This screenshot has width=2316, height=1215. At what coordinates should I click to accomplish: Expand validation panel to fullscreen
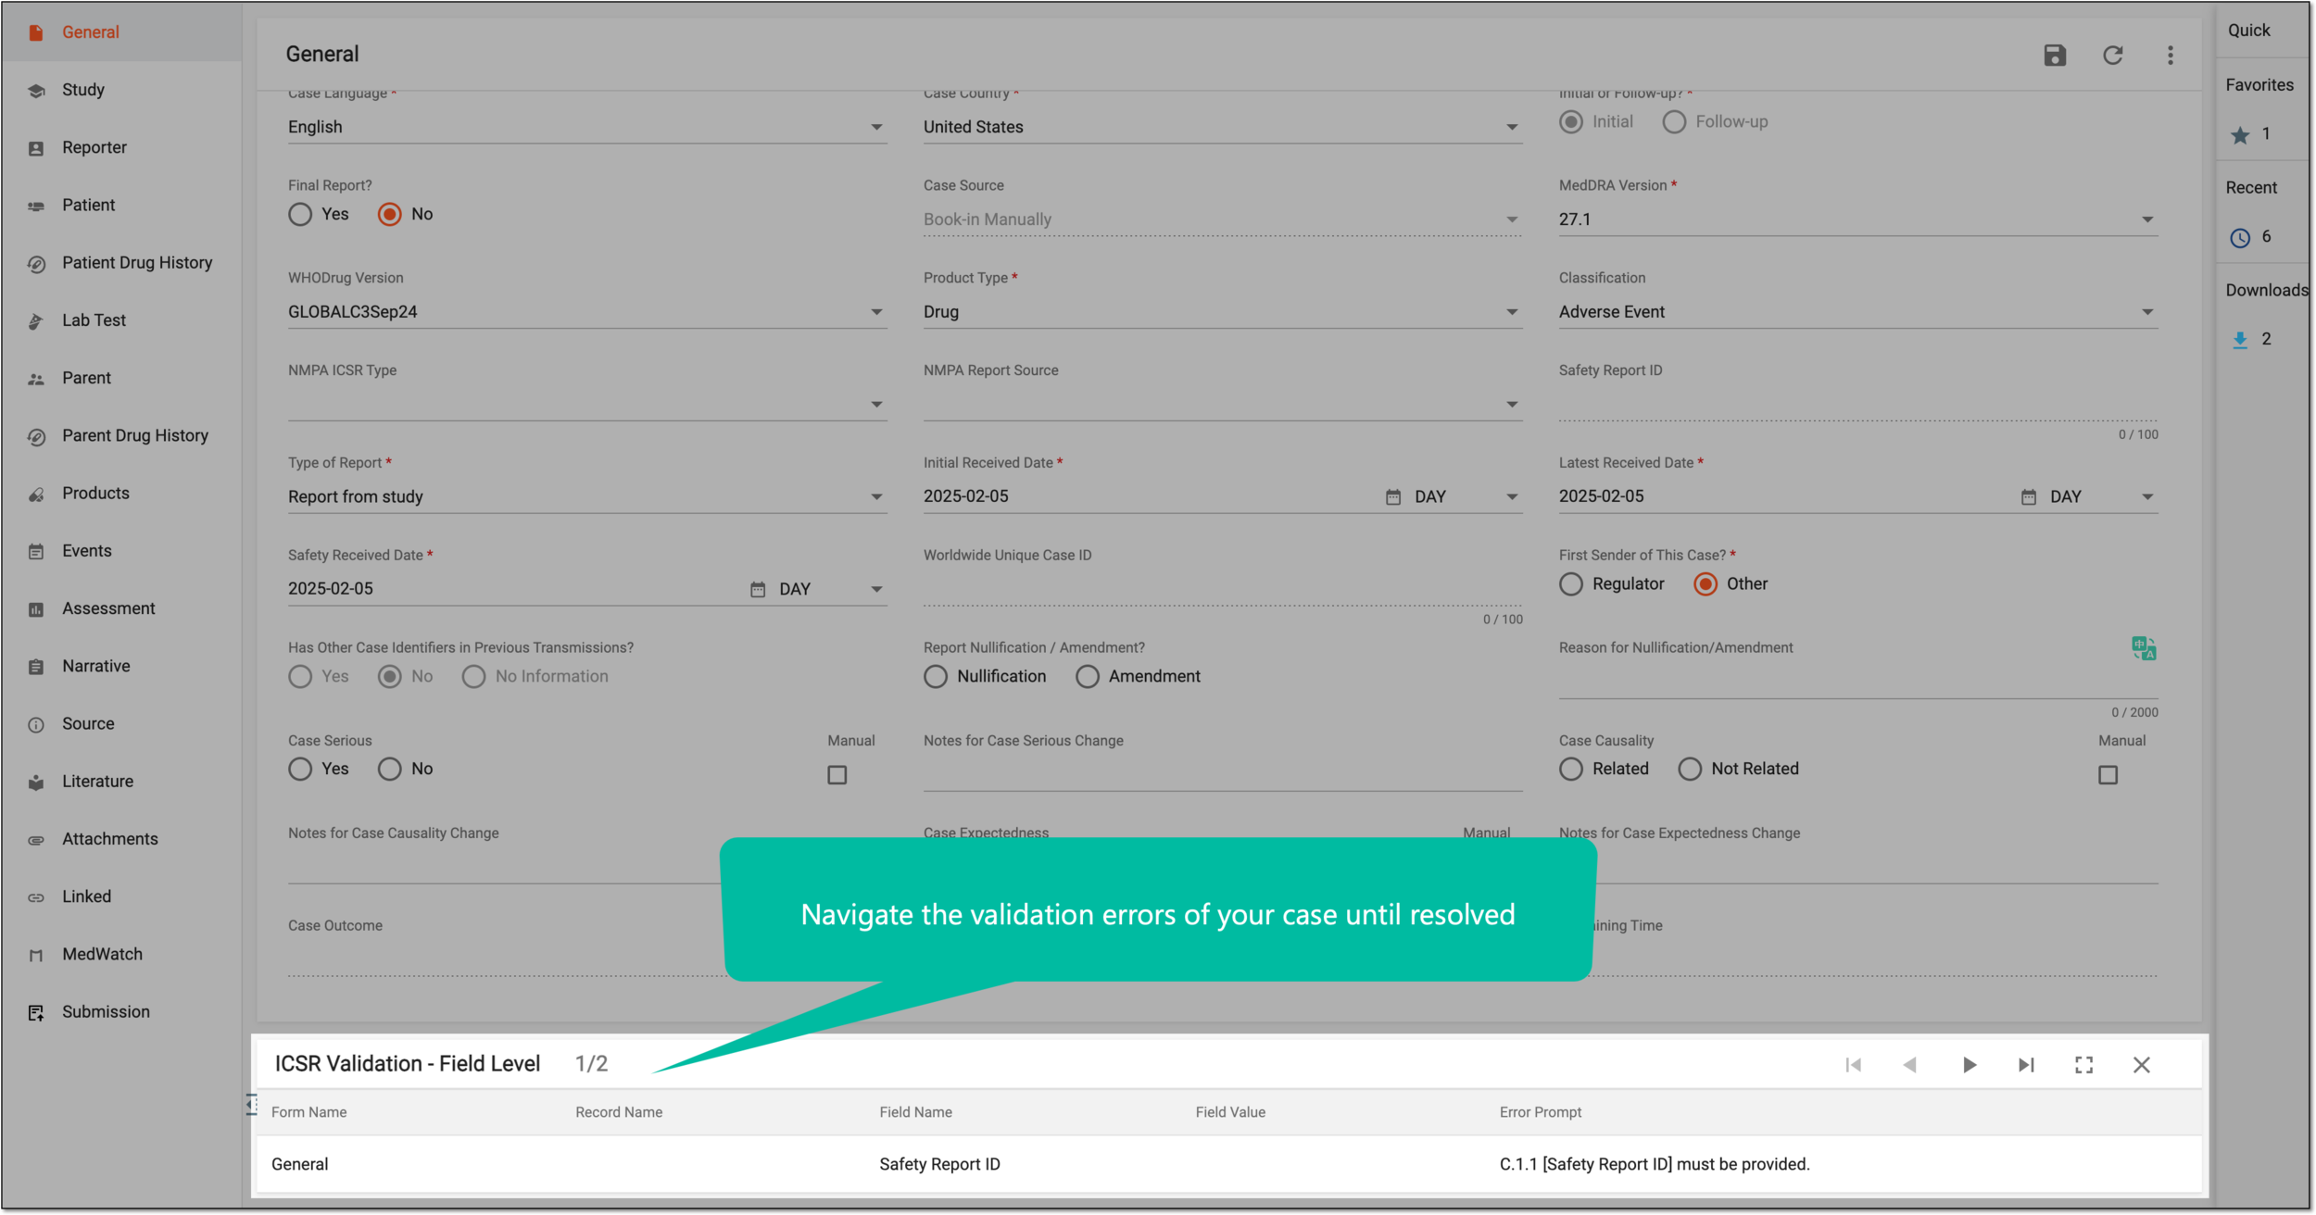pyautogui.click(x=2083, y=1064)
